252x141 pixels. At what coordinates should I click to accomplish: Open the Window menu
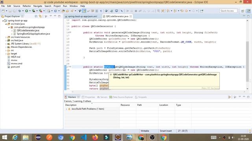74,6
